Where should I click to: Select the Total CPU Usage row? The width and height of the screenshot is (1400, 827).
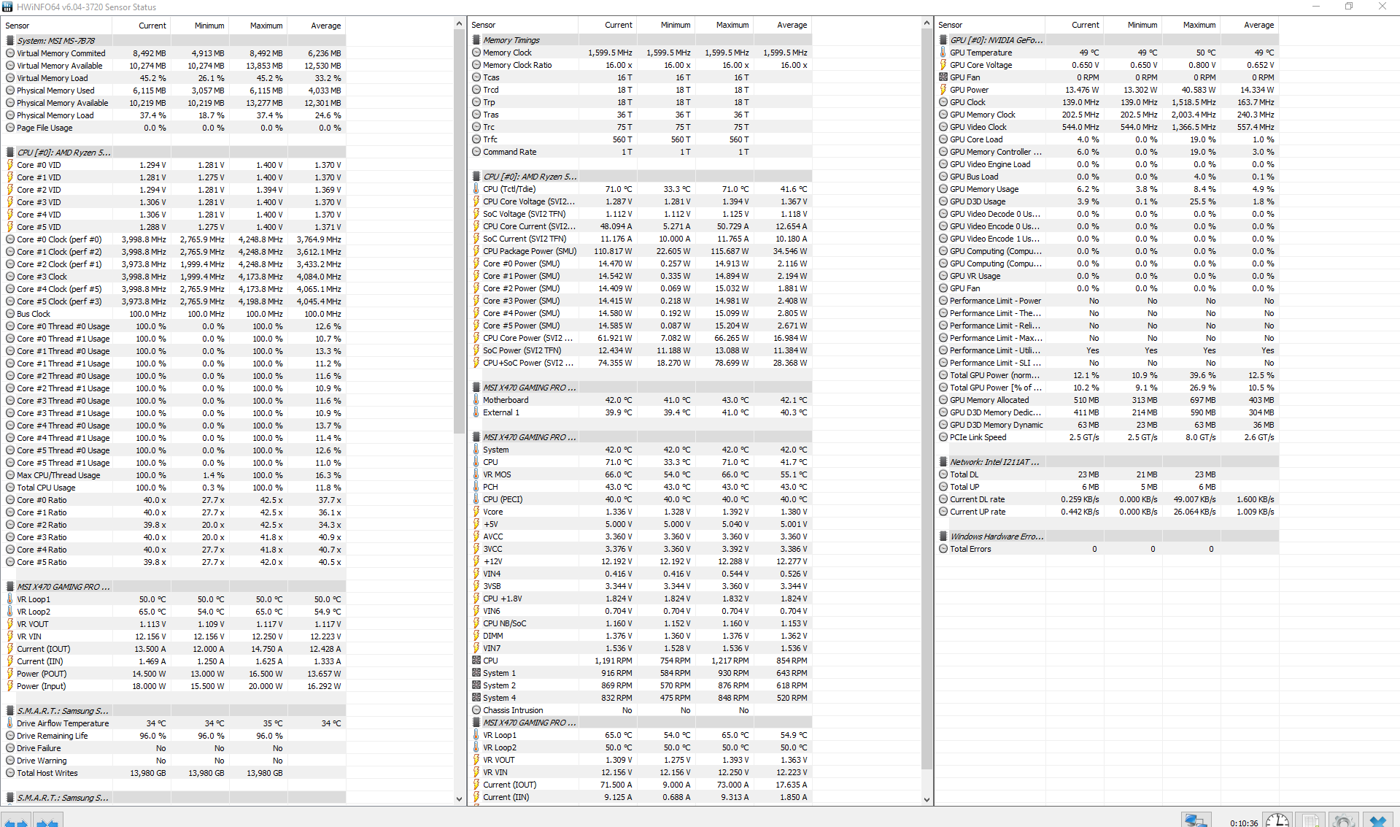tap(174, 488)
